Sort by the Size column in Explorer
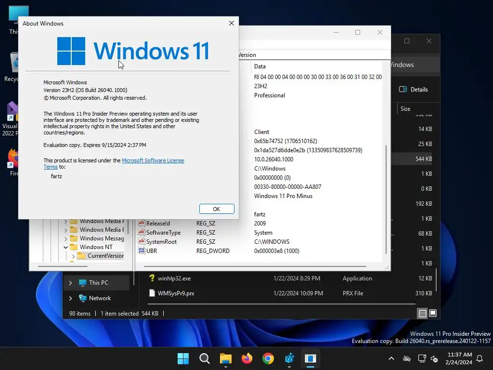 pyautogui.click(x=405, y=108)
